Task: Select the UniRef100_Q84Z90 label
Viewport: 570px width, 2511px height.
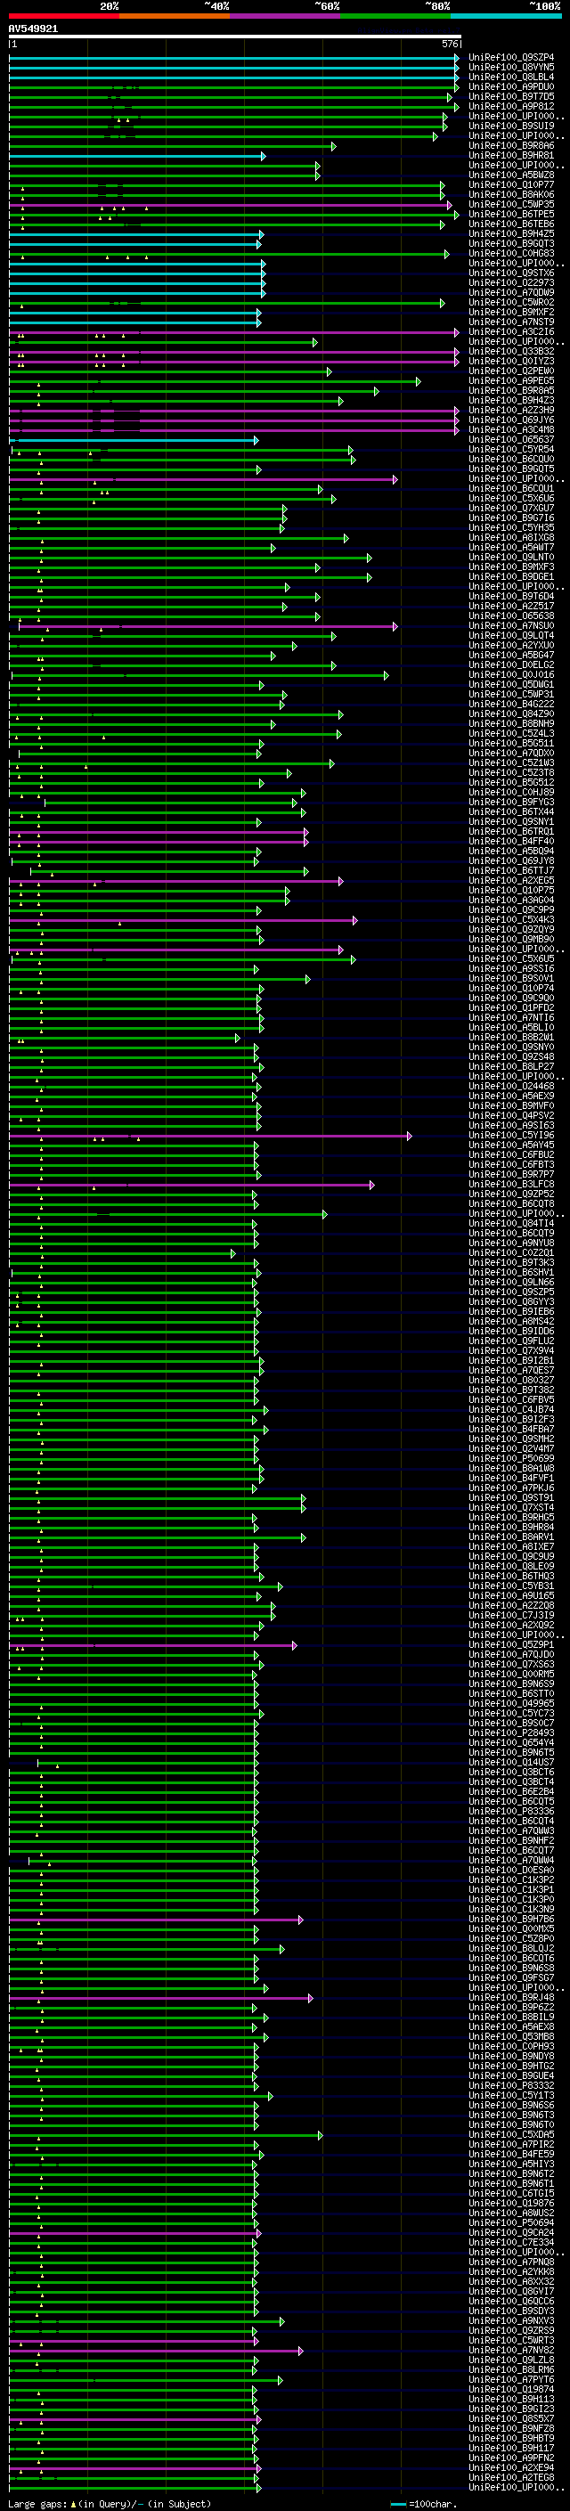Action: [x=511, y=714]
